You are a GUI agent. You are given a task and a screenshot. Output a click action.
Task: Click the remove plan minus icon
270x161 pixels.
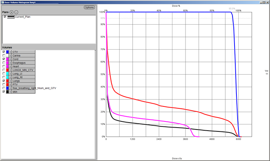pyautogui.click(x=16, y=13)
